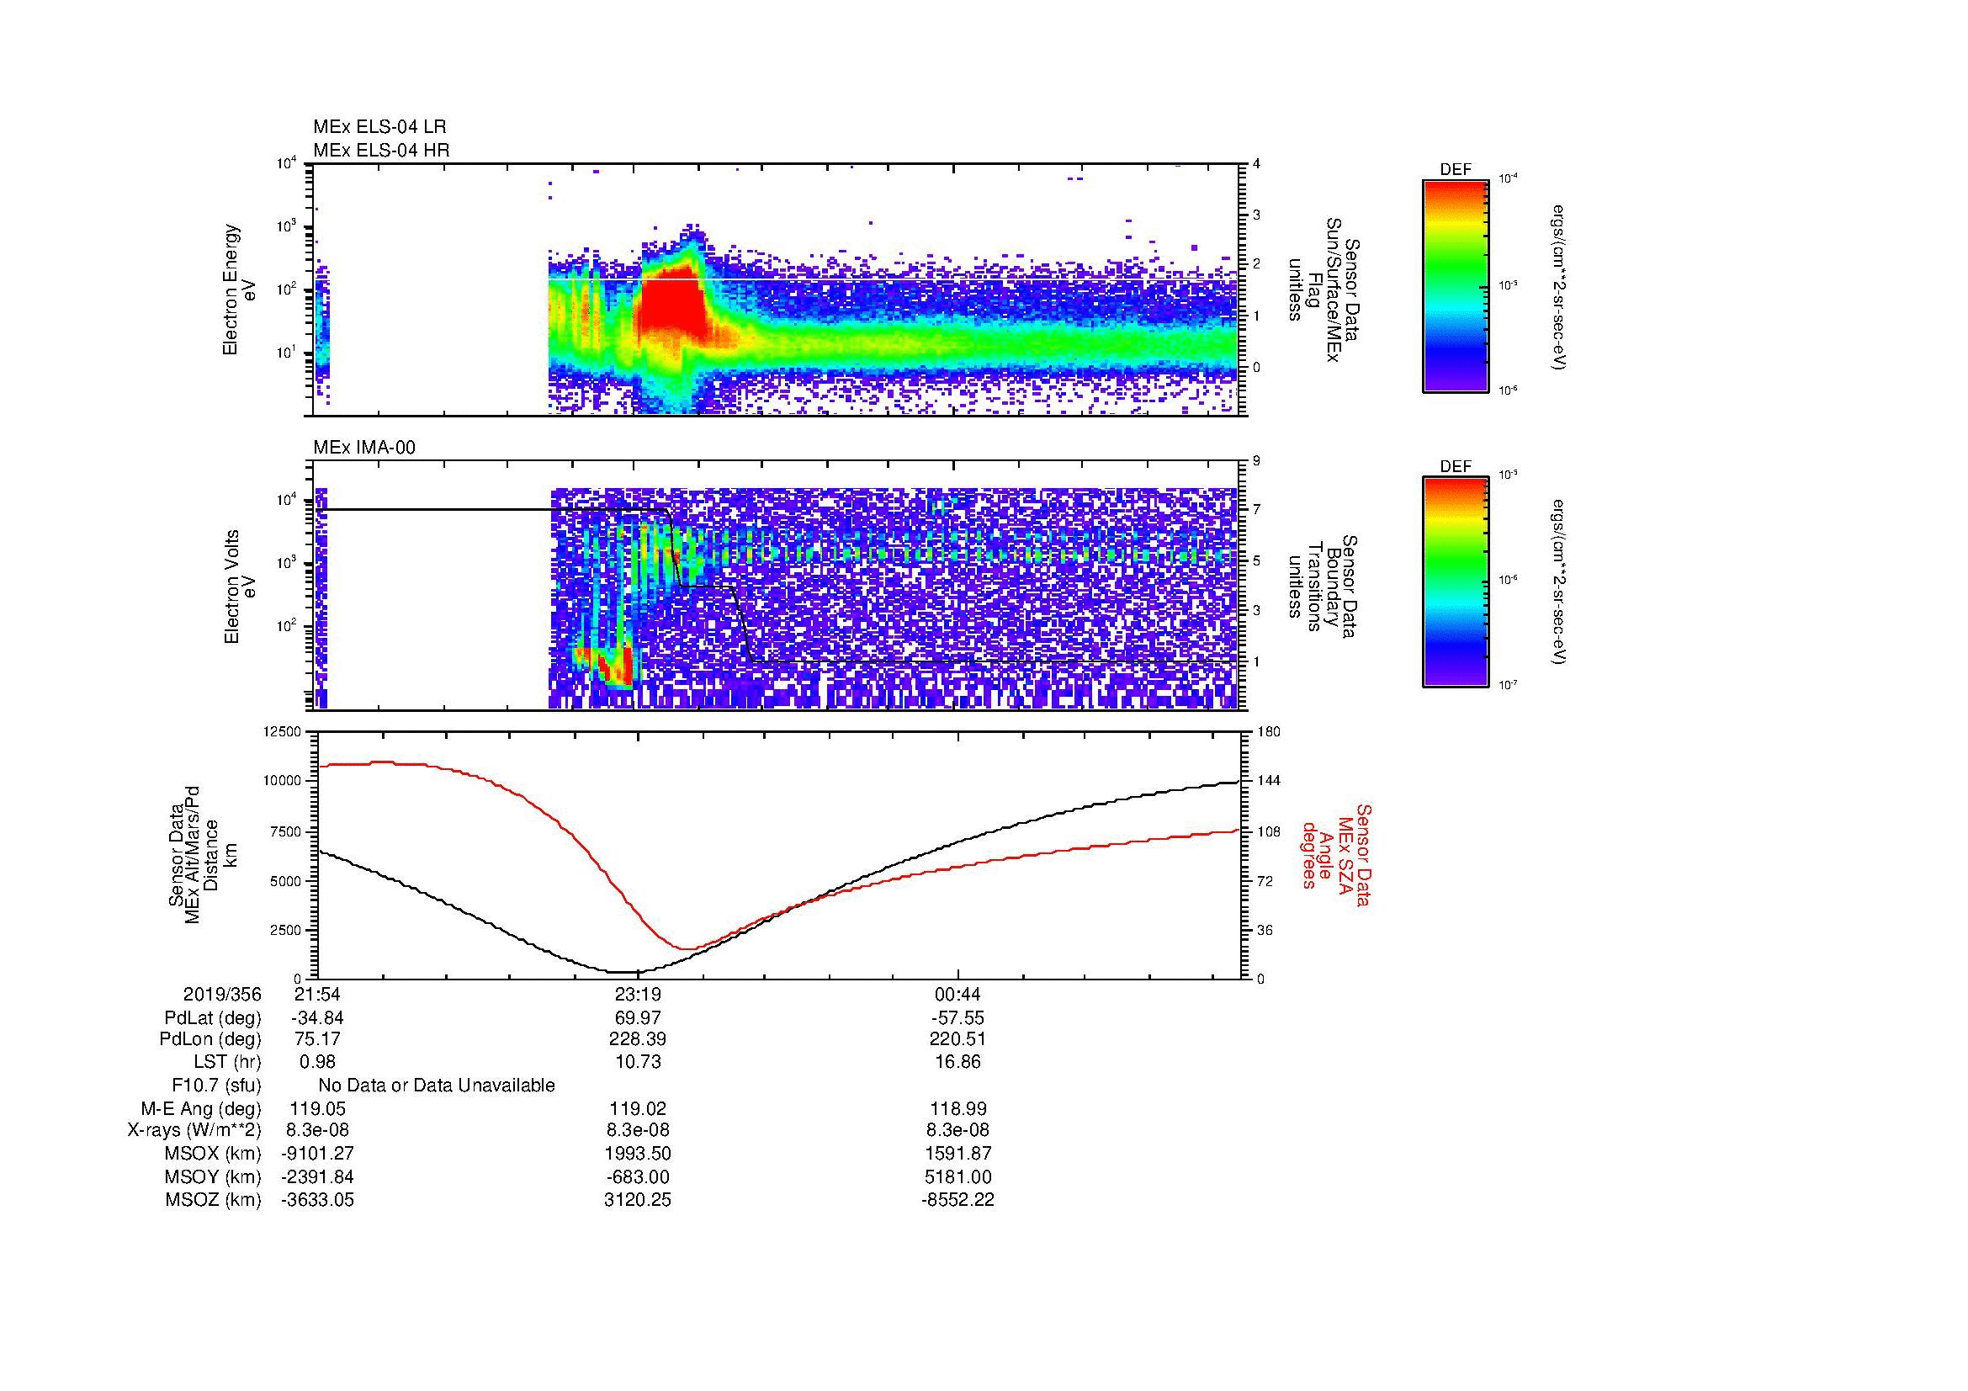The width and height of the screenshot is (1968, 1391).
Task: Click the MSOY value '-2391.84'
Action: 318,1176
